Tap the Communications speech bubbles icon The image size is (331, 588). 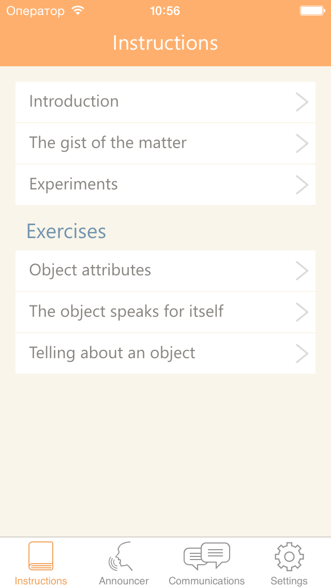point(206,555)
